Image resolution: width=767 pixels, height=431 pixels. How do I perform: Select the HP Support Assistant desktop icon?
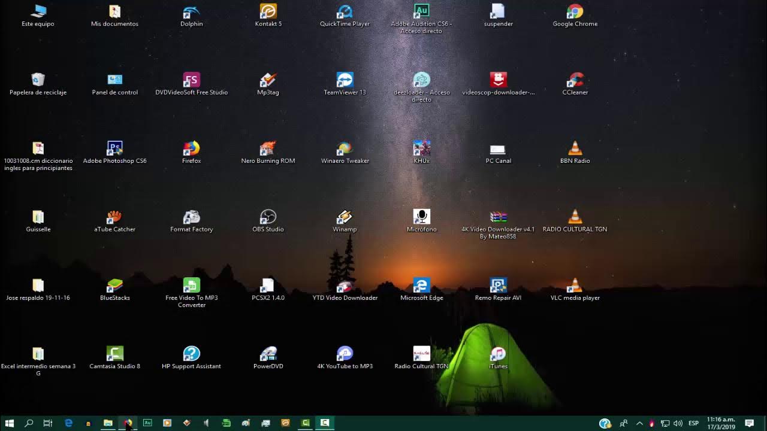point(191,357)
